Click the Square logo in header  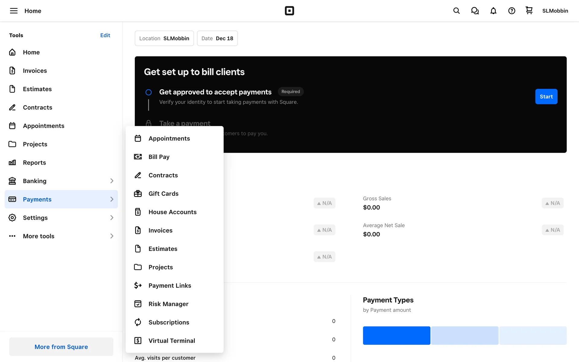click(289, 11)
